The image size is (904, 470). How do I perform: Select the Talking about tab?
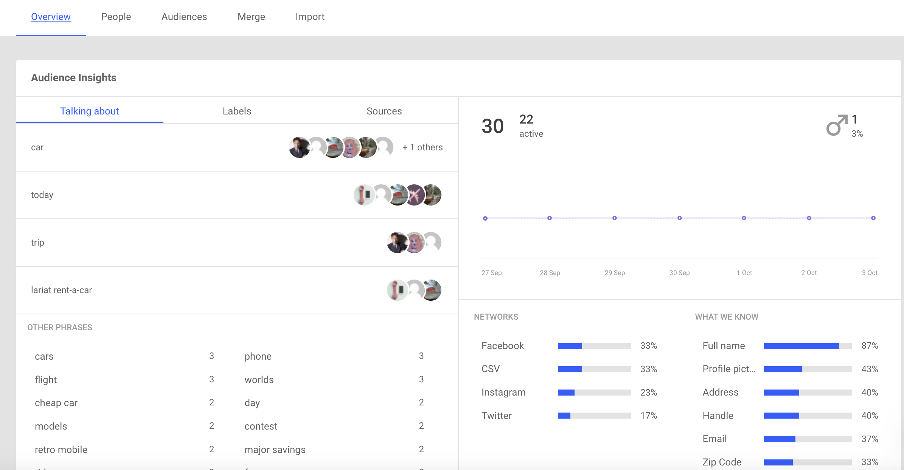[90, 111]
